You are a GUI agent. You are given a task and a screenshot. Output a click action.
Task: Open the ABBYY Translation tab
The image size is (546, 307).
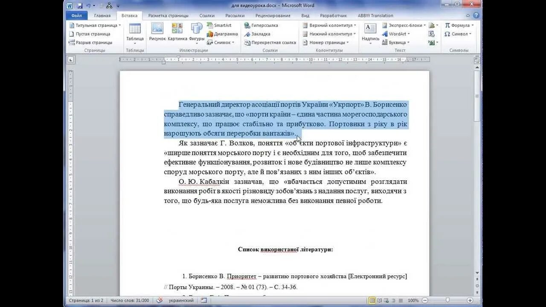(376, 16)
